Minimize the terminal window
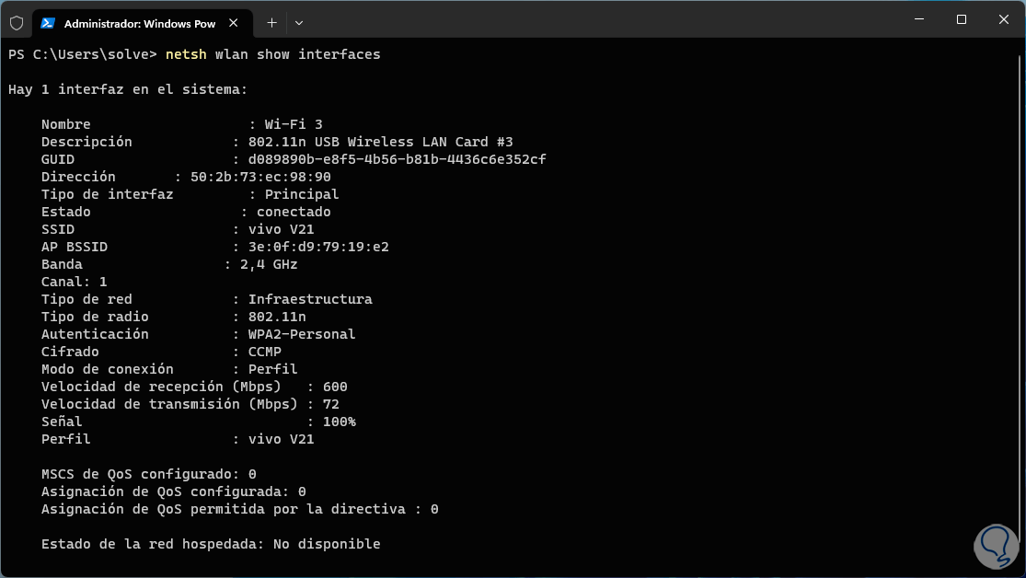 916,19
